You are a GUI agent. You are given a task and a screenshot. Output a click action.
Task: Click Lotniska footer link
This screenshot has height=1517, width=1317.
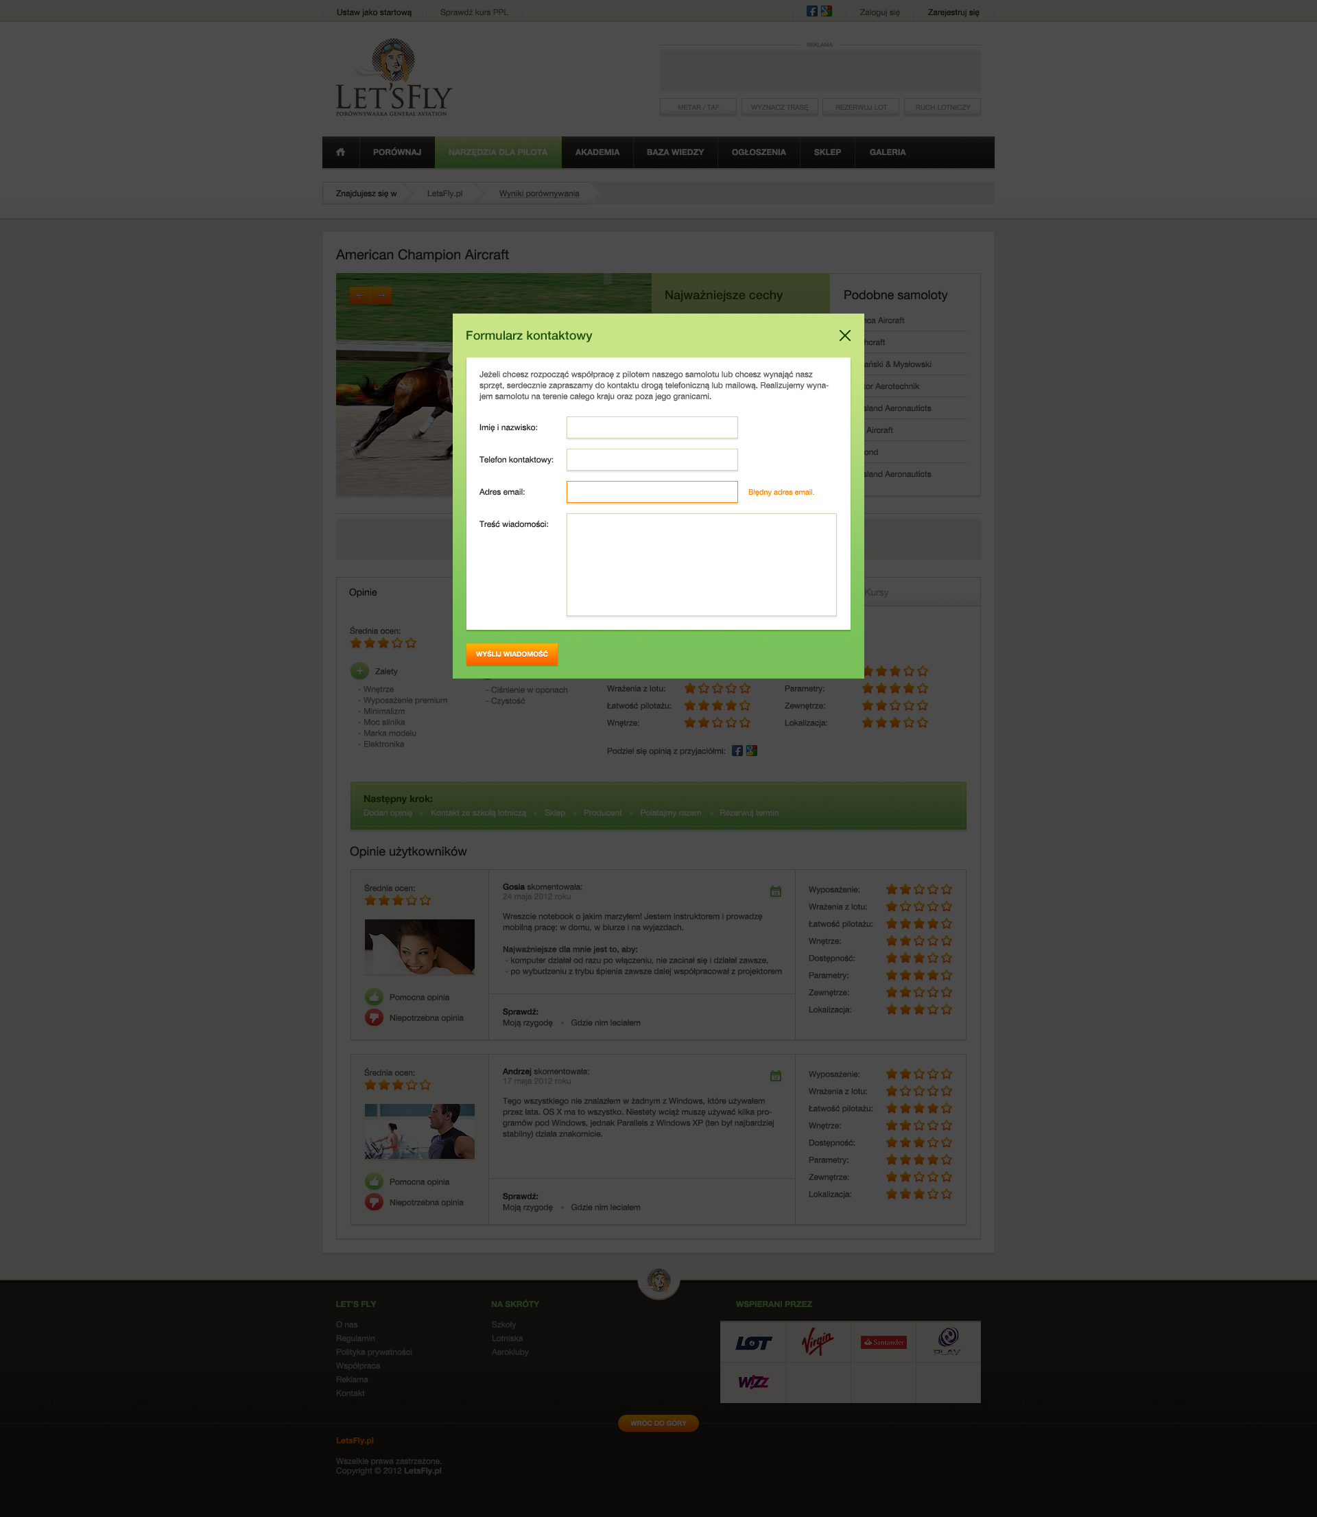click(507, 1339)
